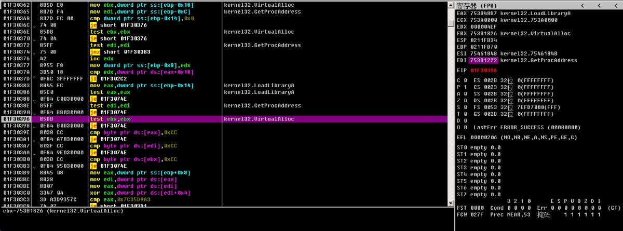Click hex bytes 3D A3D9357C

(x=58, y=200)
